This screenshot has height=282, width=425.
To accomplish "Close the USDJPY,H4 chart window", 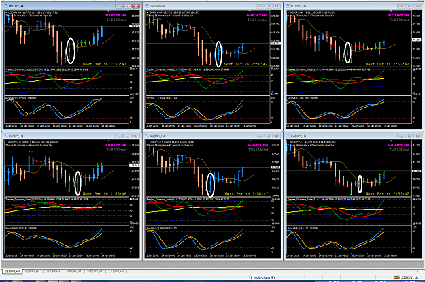I will pyautogui.click(x=136, y=6).
